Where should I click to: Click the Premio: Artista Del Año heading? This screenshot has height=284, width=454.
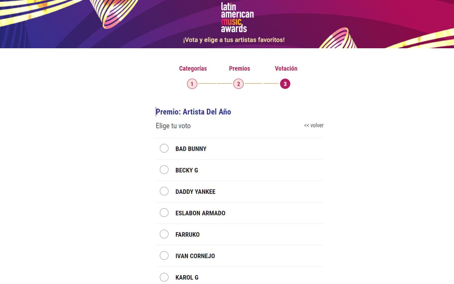click(x=193, y=112)
